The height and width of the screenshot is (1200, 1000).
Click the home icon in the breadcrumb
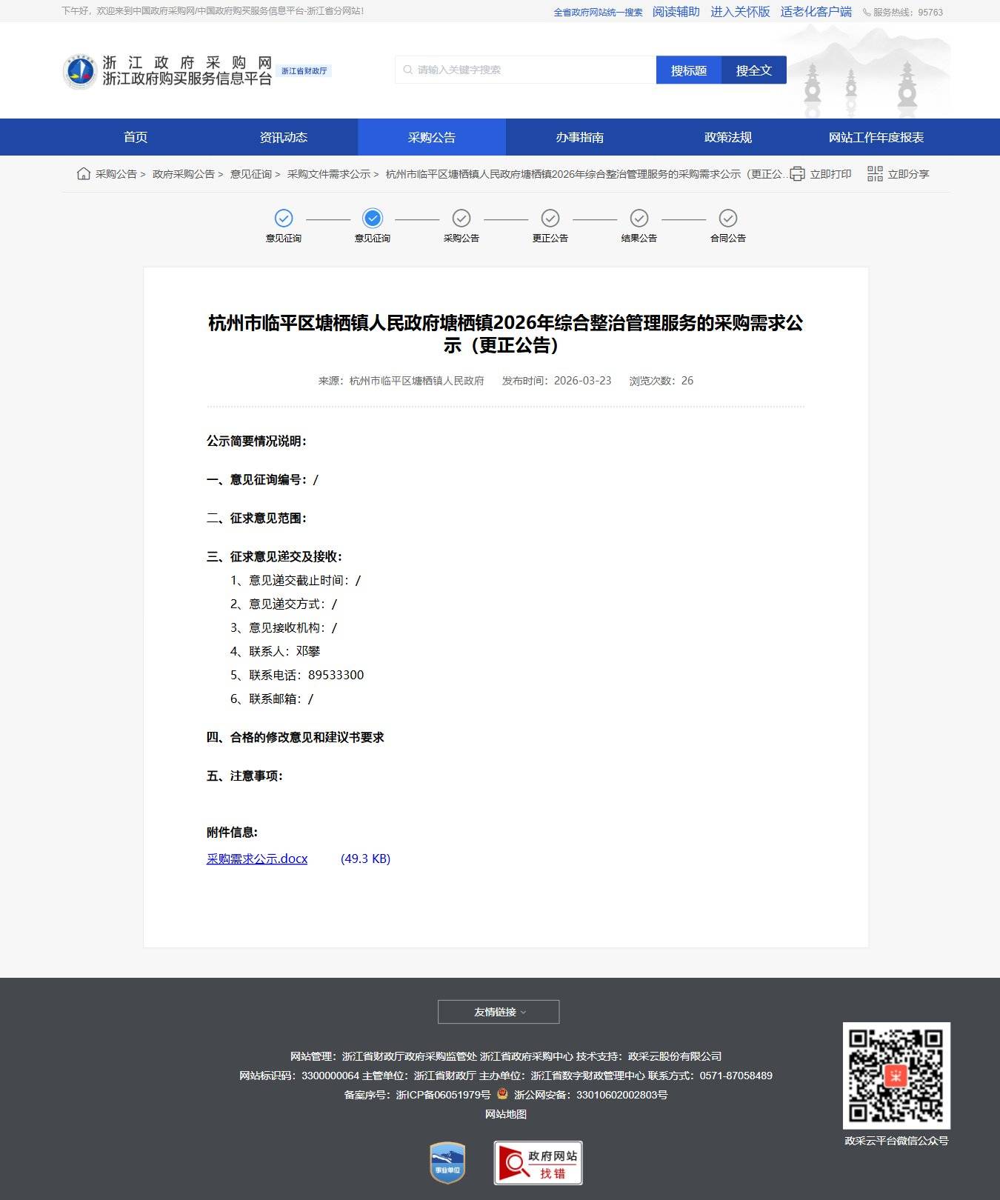click(84, 174)
